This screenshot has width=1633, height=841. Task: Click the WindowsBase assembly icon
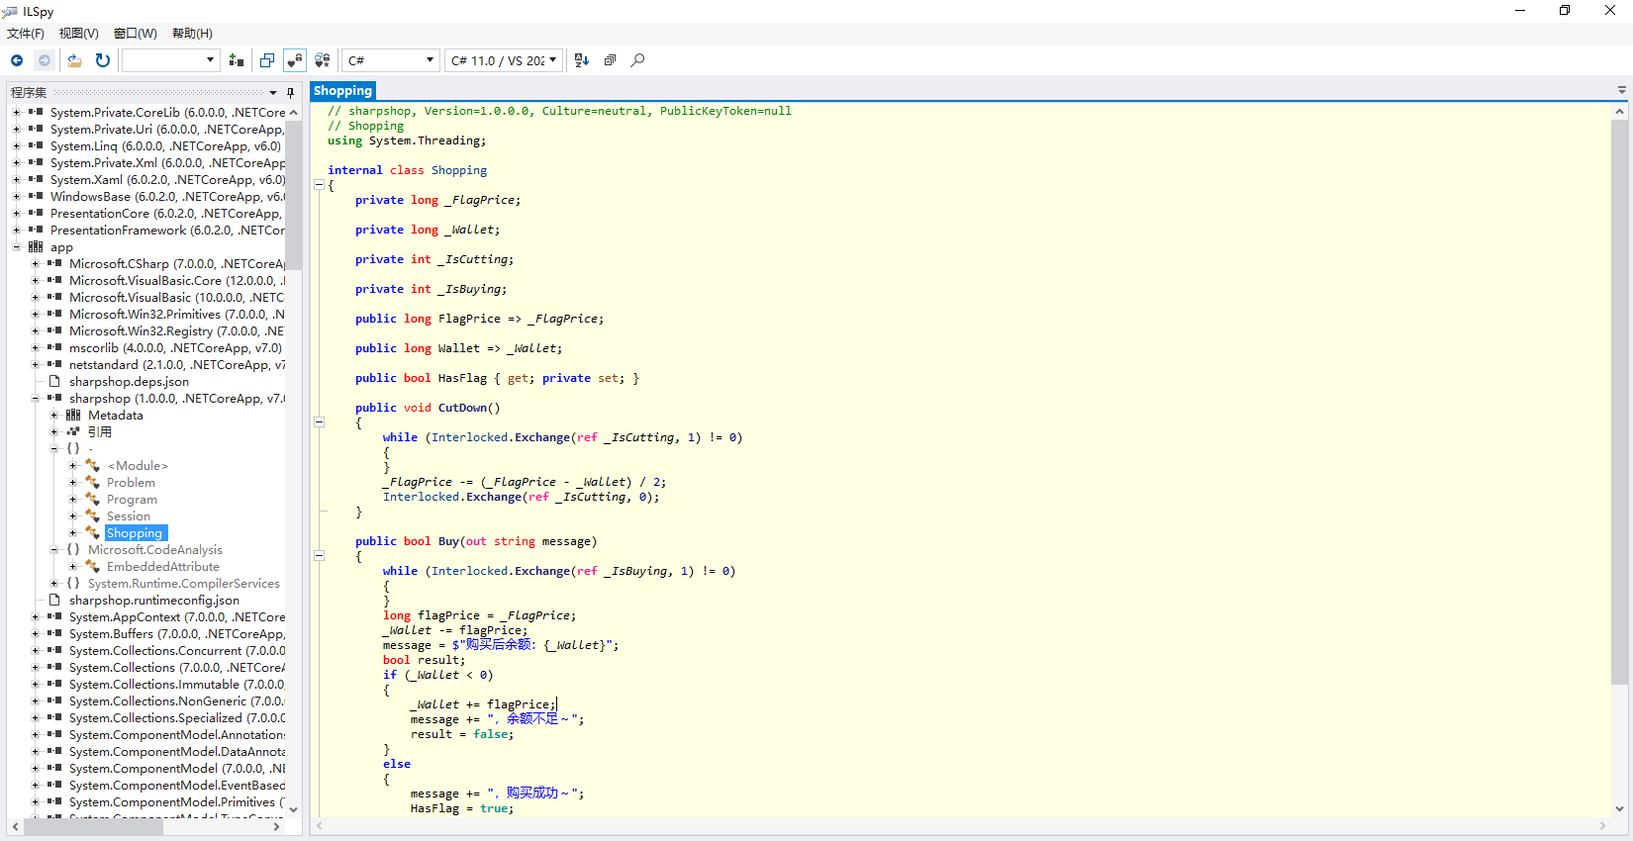[36, 197]
